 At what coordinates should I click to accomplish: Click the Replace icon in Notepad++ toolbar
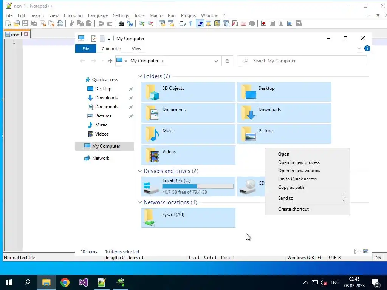coord(130,23)
